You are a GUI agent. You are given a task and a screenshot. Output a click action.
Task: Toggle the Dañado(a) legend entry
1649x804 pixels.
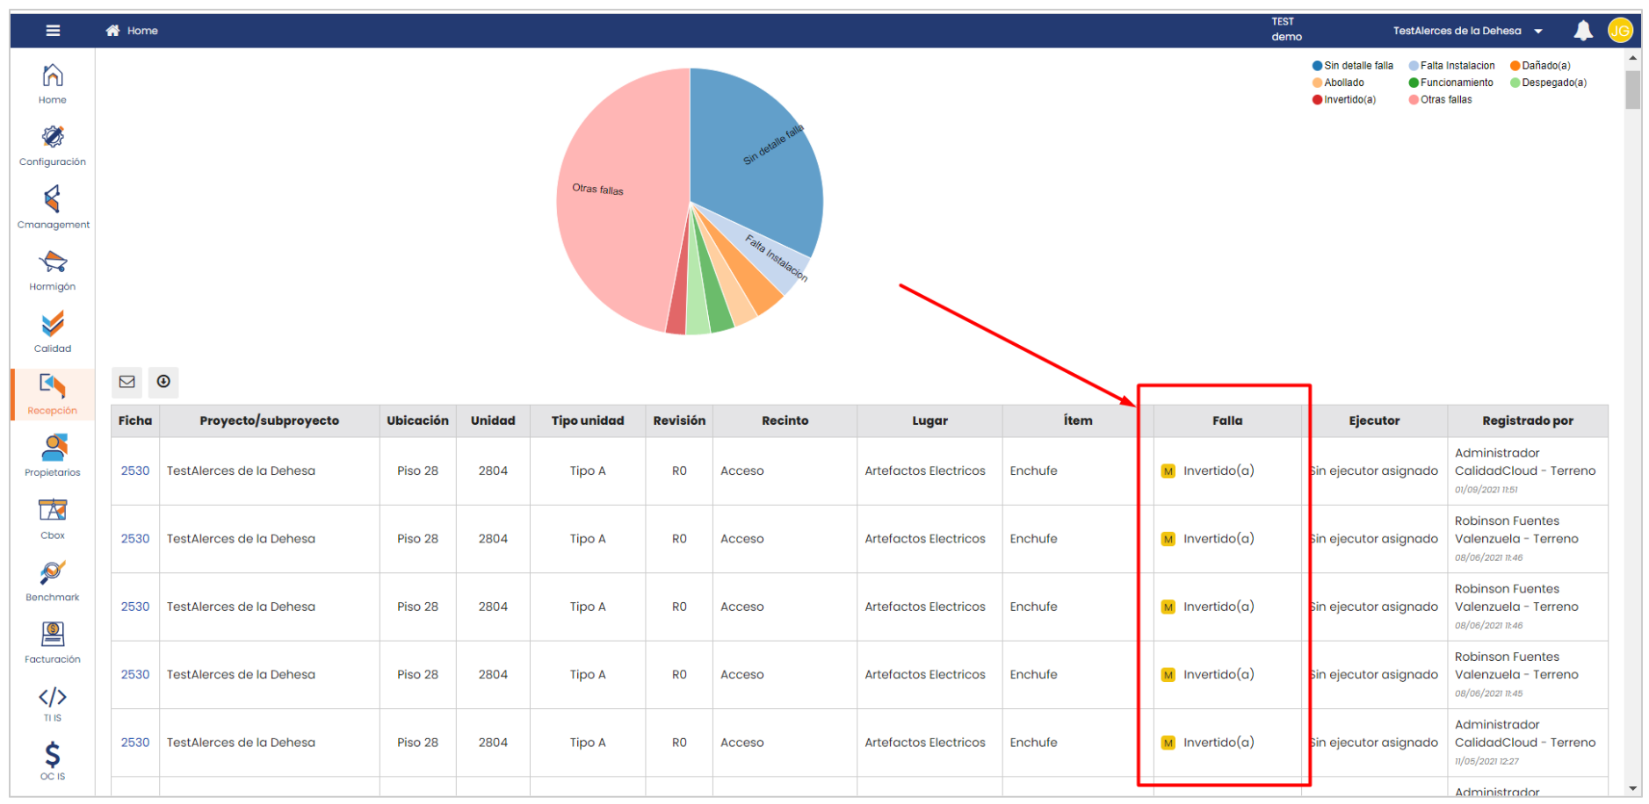pyautogui.click(x=1540, y=66)
